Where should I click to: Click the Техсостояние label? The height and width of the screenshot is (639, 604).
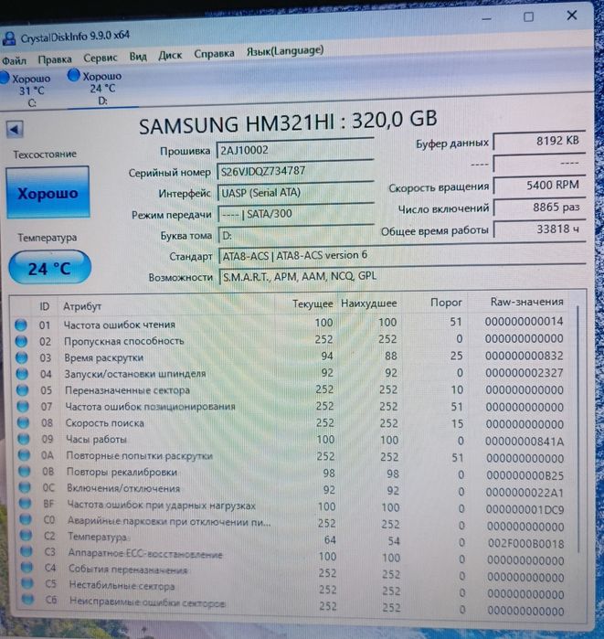coord(45,154)
